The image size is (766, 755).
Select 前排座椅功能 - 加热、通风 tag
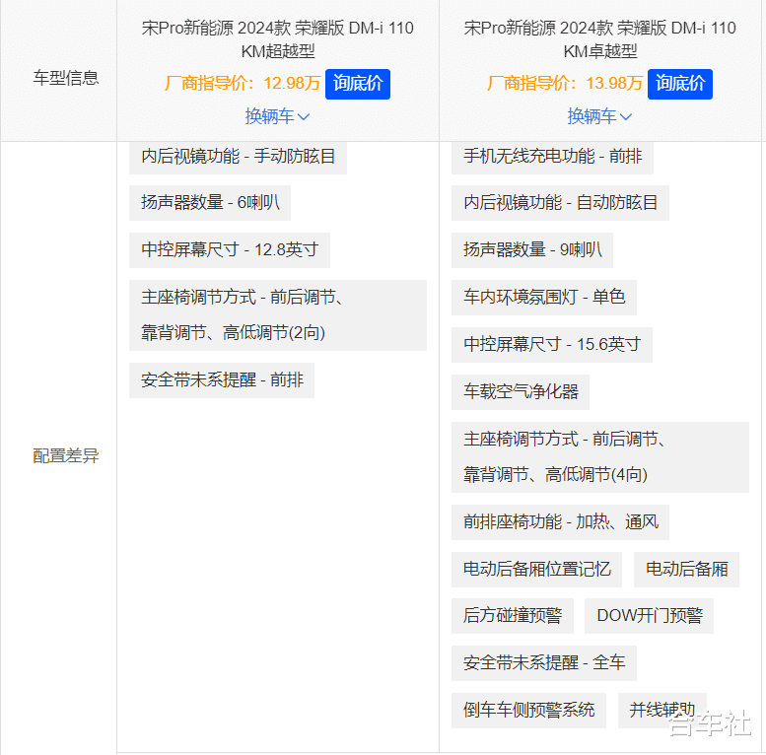click(560, 522)
